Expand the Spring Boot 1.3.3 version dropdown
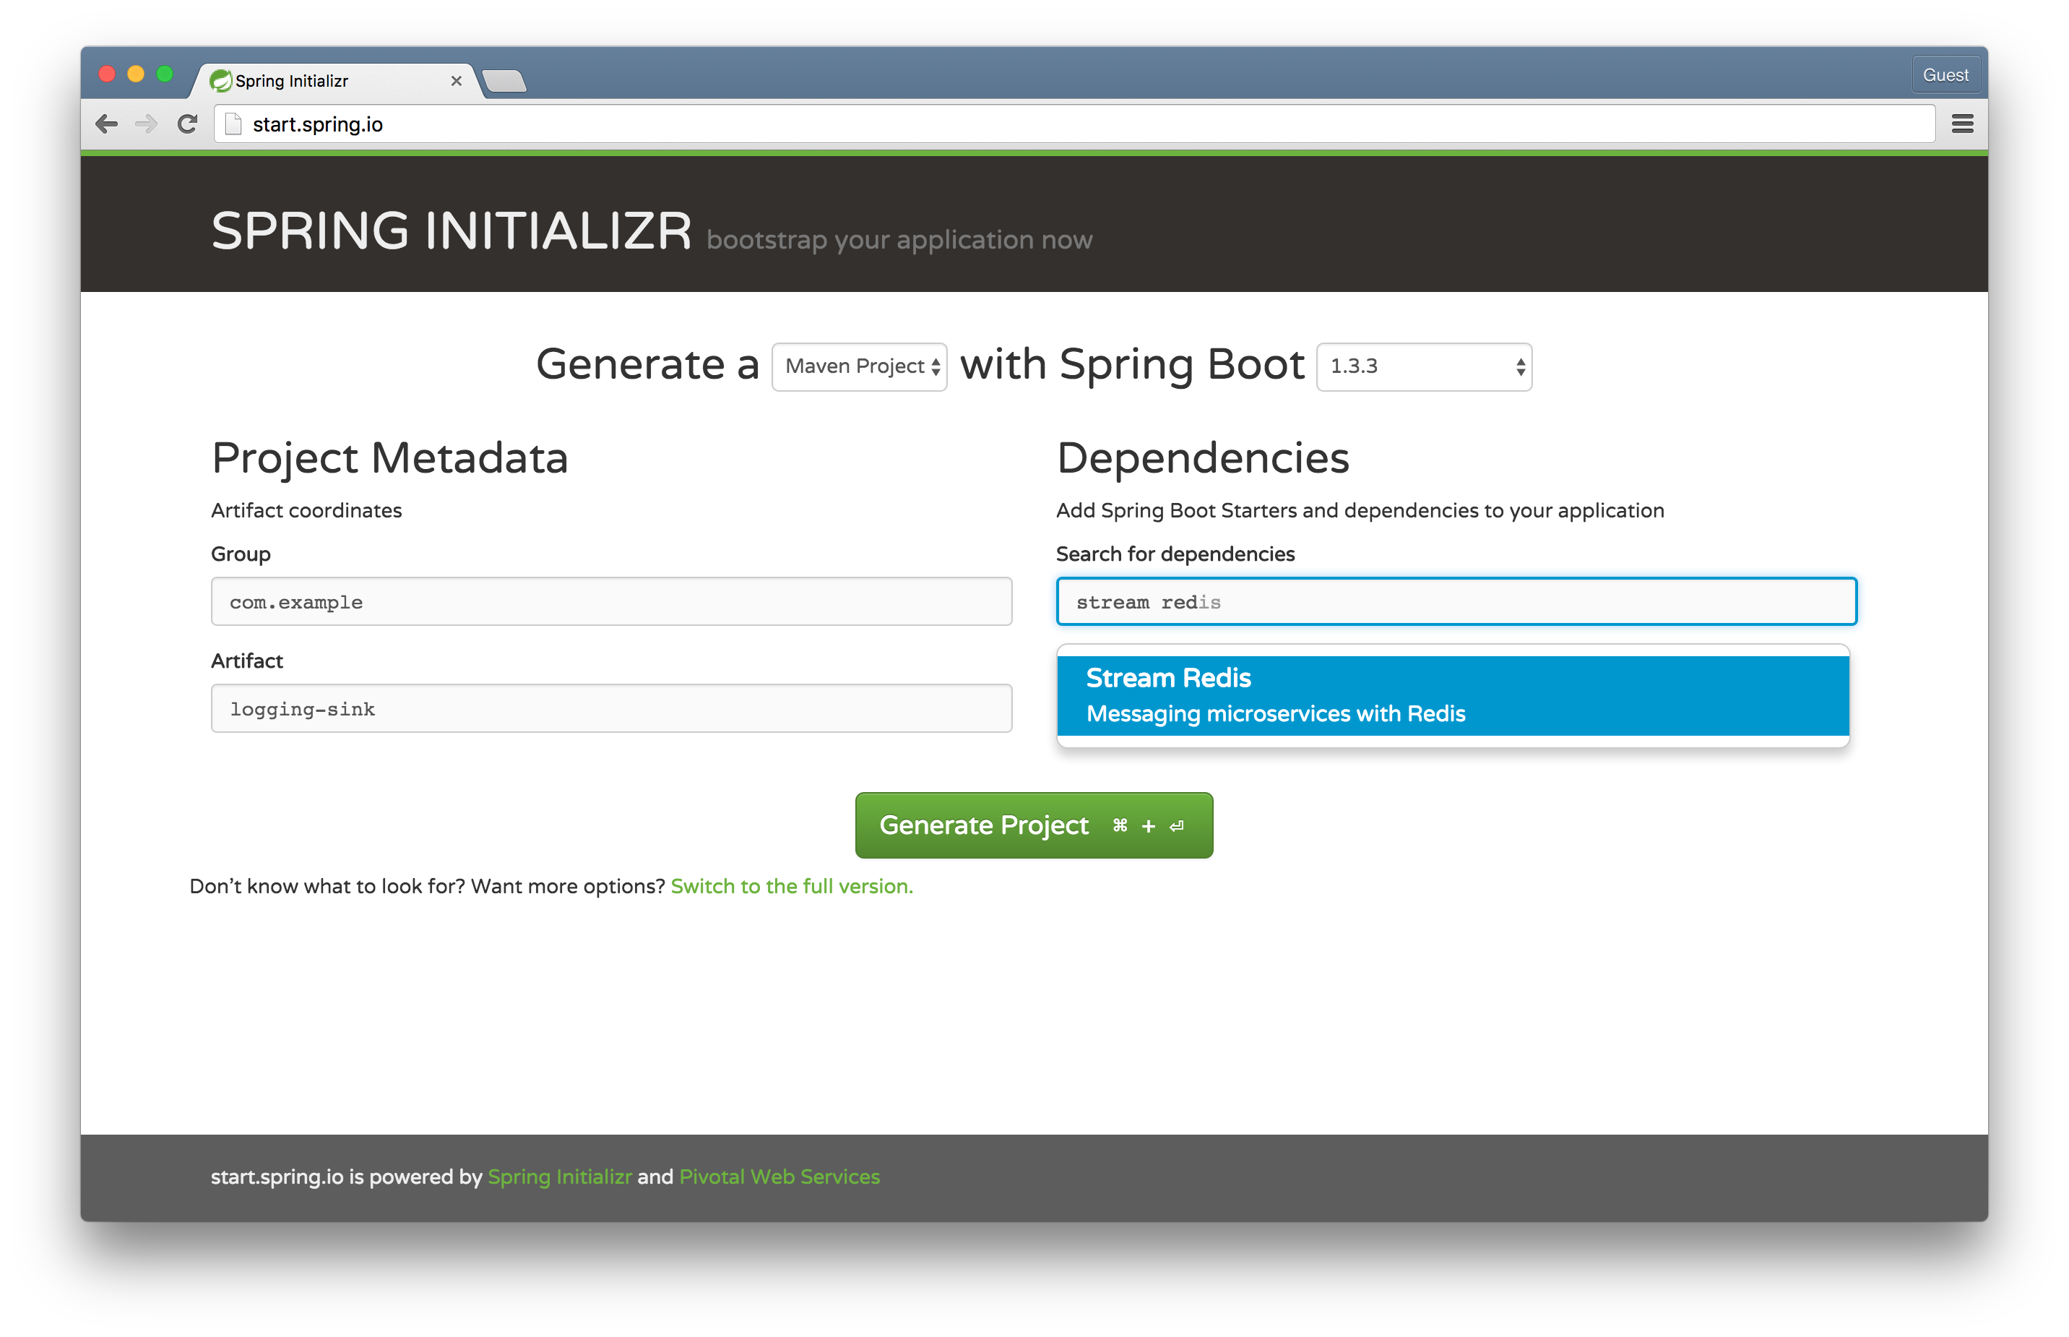 pos(1423,366)
